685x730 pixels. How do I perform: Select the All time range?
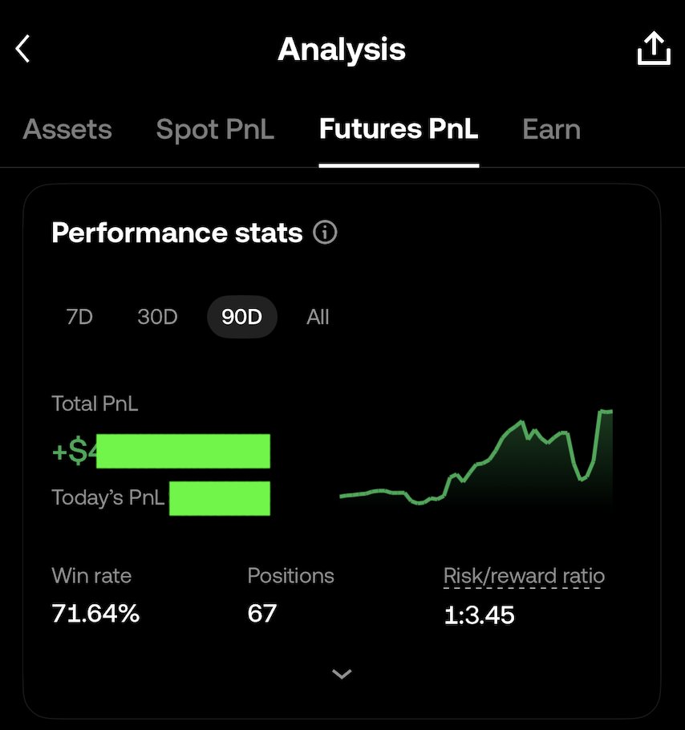coord(318,317)
